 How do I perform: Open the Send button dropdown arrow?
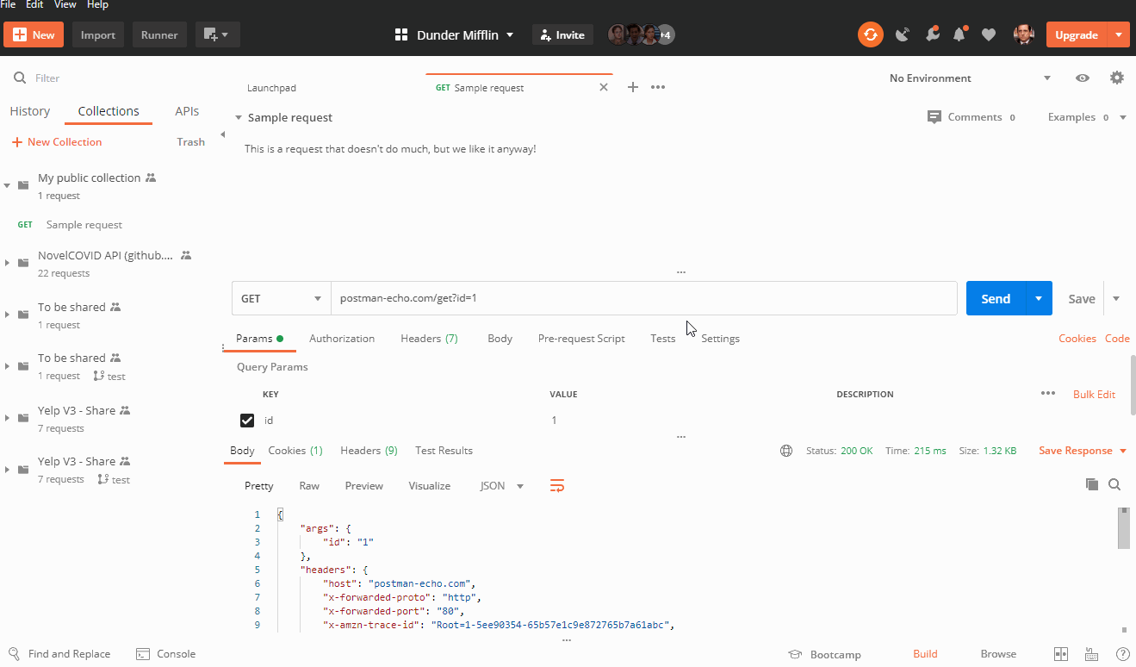coord(1039,298)
